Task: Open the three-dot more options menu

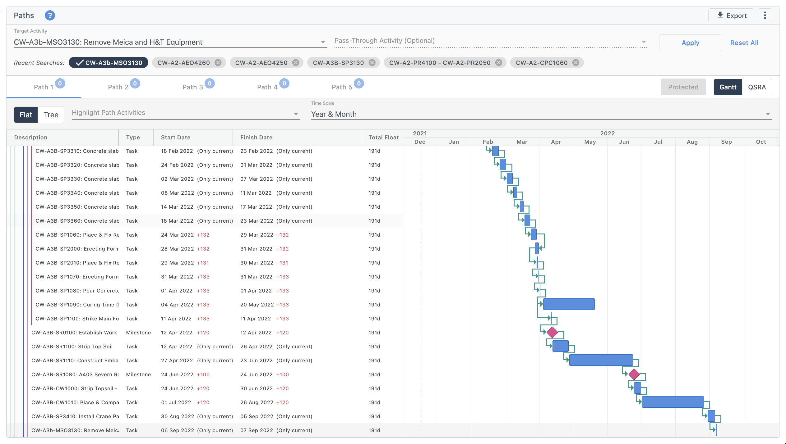Action: (765, 15)
